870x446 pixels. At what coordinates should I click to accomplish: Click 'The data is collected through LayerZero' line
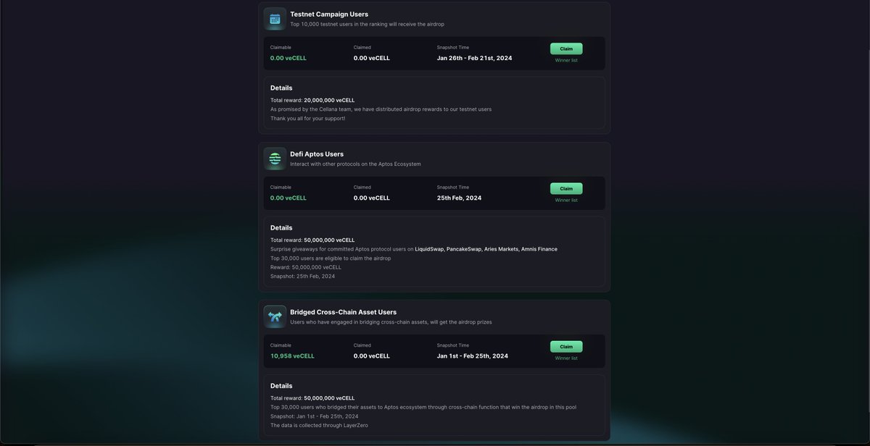318,425
